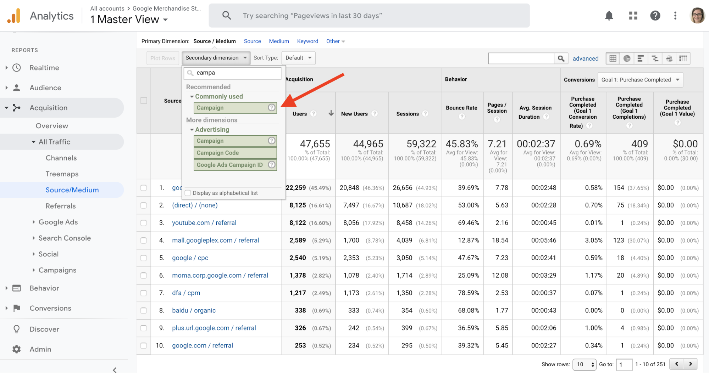Viewport: 709px width, 373px height.
Task: Select Campaign Code dimension
Action: 235,153
